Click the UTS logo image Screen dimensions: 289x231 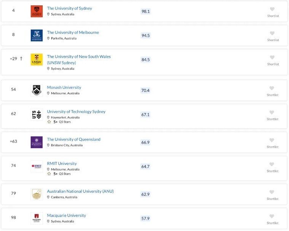point(37,115)
